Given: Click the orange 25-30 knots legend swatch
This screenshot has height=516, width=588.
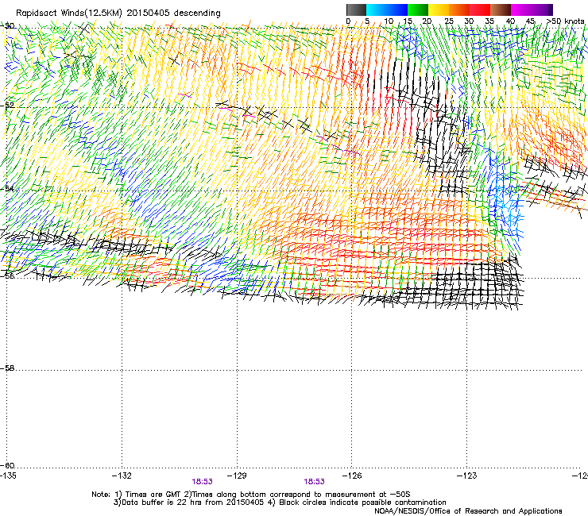Looking at the screenshot, I should pos(459,10).
